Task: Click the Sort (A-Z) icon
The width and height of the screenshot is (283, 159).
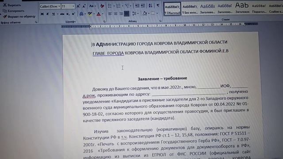Action: [x=150, y=6]
